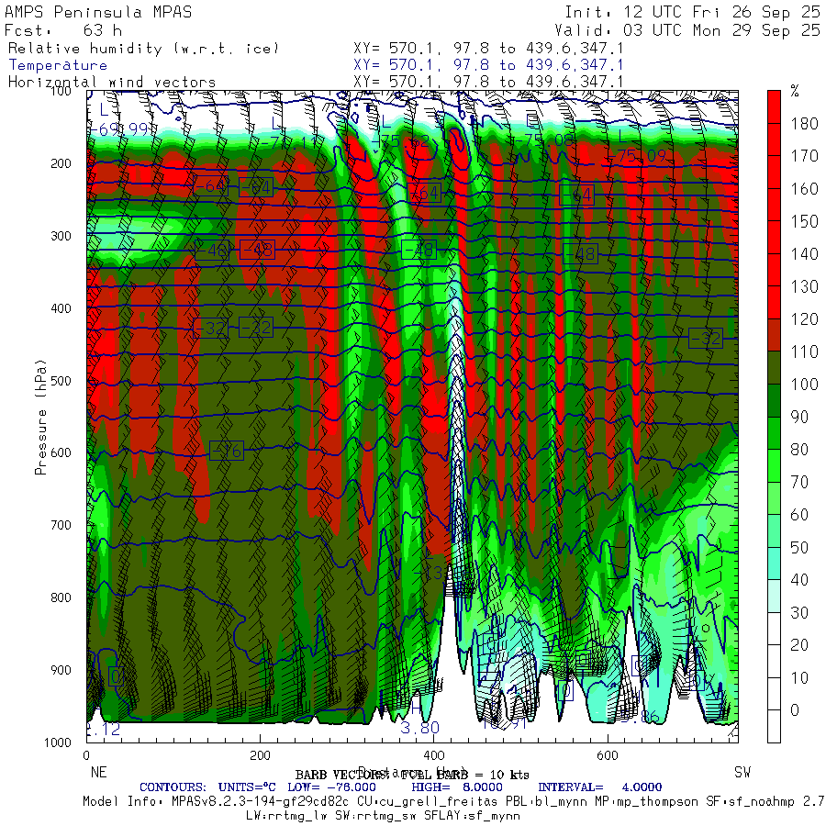Click the '900' pressure axis tick label
Screen dimensions: 826x826
(x=61, y=670)
